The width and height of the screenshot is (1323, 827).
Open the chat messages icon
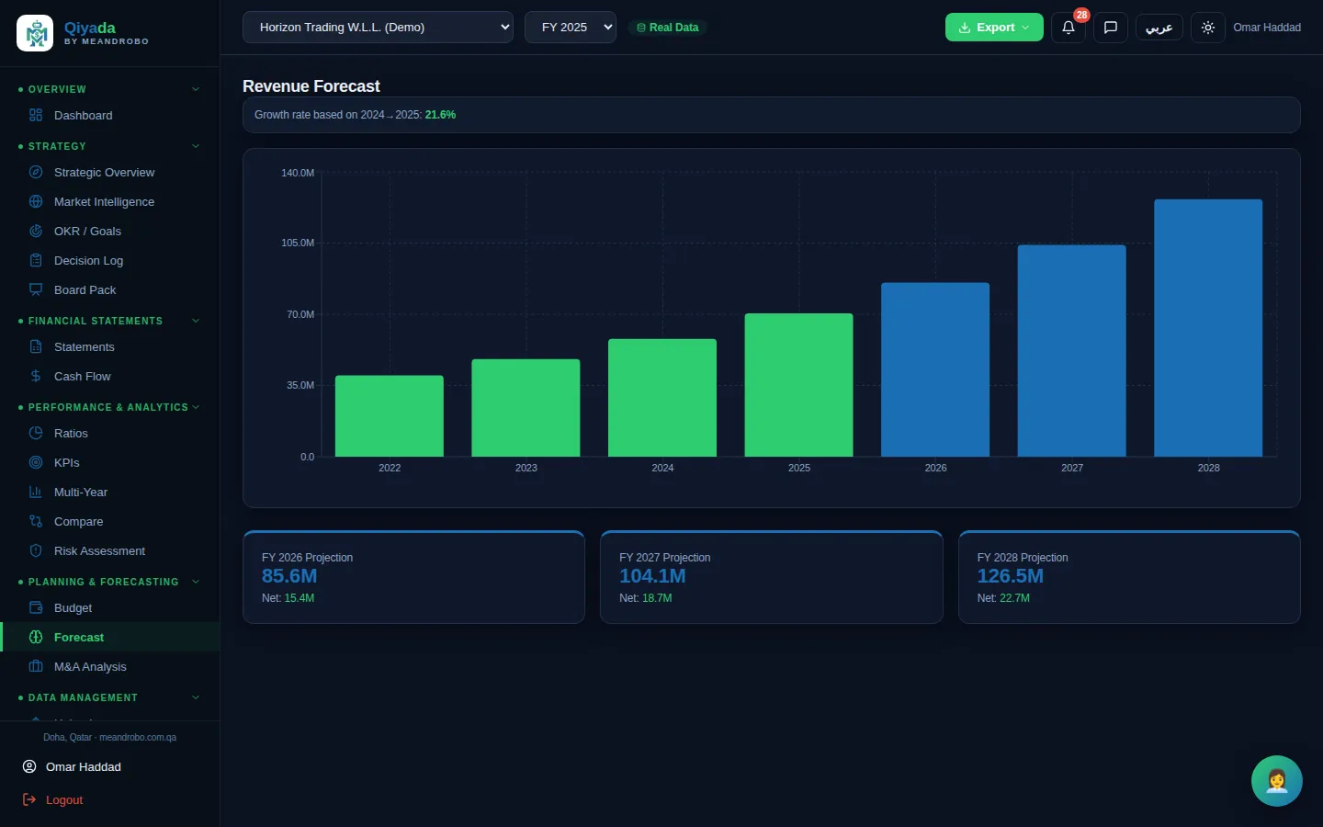pyautogui.click(x=1111, y=28)
